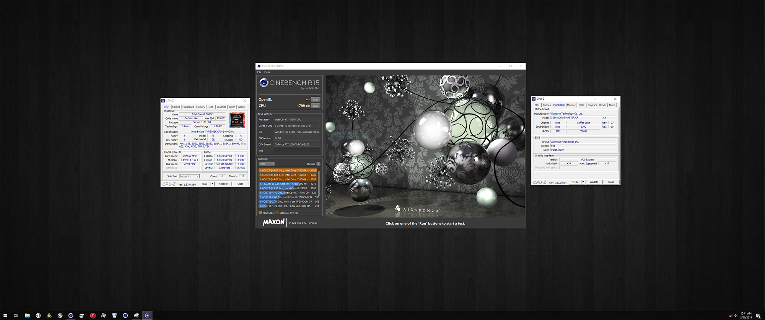Screen dimensions: 765x320
Task: Click the ranking list vertical scrollbar
Action: pyautogui.click(x=319, y=184)
